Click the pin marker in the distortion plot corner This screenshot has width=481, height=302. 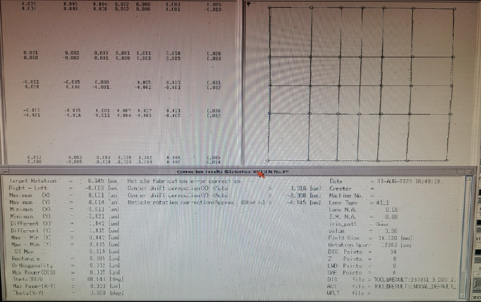249,4
